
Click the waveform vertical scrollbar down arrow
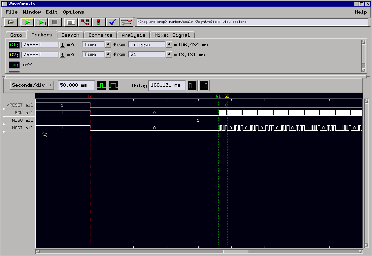(x=366, y=245)
